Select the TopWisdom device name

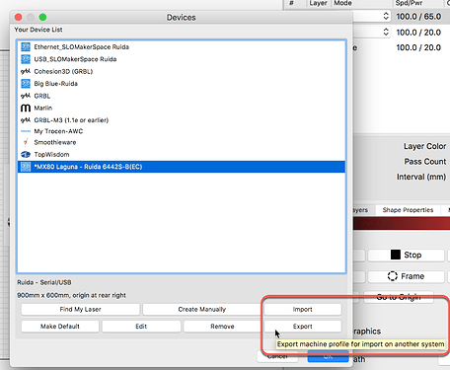click(x=51, y=155)
